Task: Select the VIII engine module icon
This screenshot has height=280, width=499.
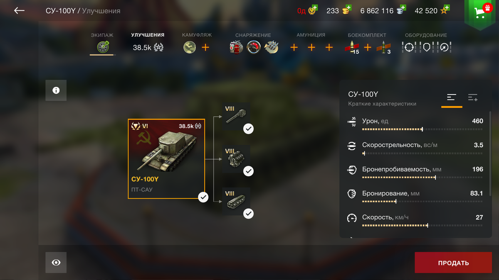Action: point(236,159)
